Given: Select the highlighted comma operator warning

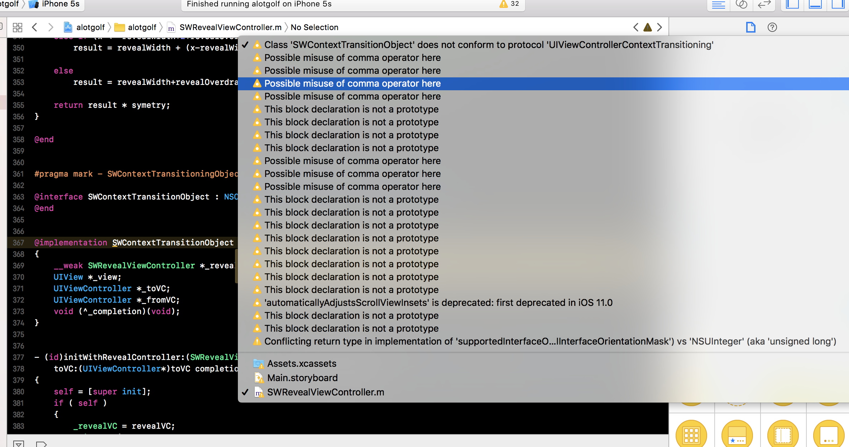Looking at the screenshot, I should [x=543, y=83].
